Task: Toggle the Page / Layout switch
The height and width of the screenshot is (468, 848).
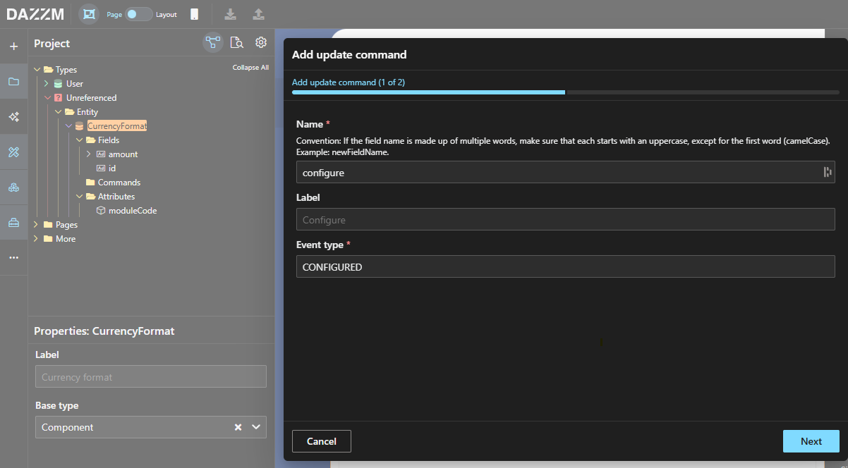Action: coord(139,14)
